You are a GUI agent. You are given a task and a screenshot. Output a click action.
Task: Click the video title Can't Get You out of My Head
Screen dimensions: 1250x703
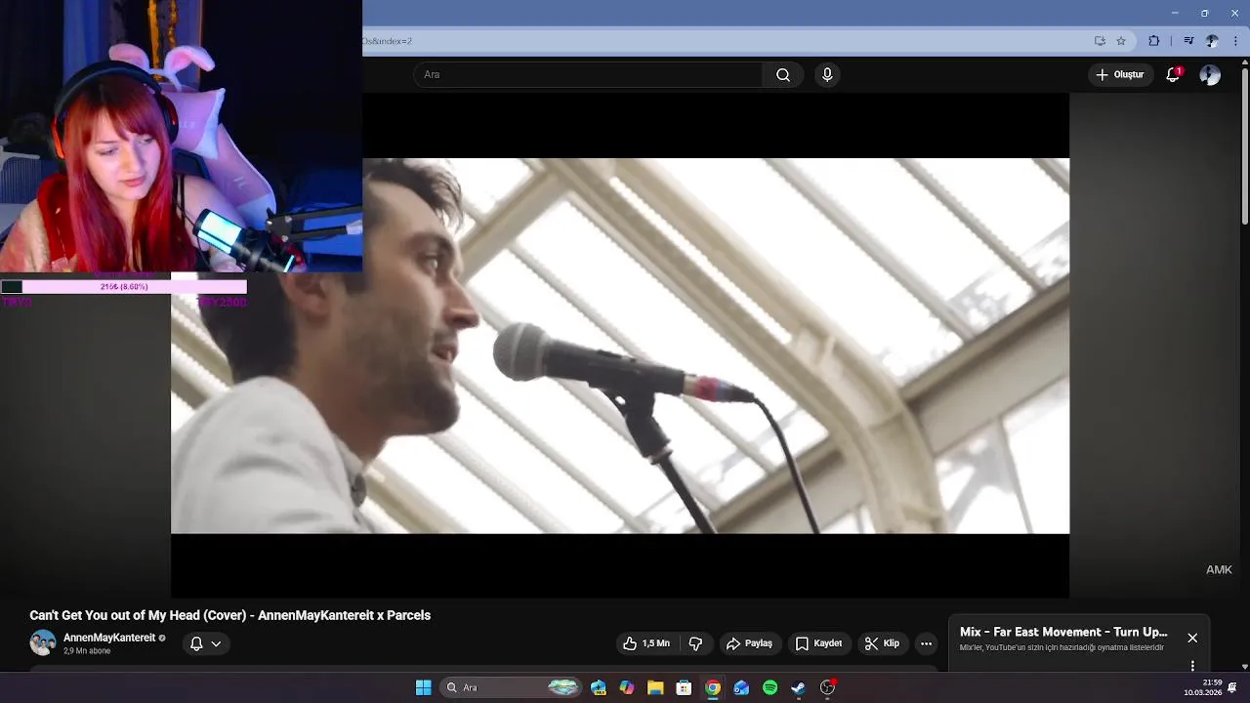click(229, 615)
